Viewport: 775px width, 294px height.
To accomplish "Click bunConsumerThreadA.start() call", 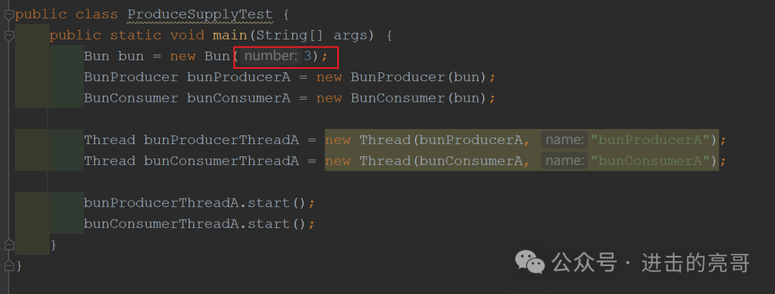I will pyautogui.click(x=199, y=224).
